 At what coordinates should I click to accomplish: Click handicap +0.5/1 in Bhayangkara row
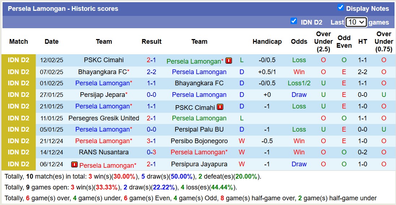pos(267,72)
